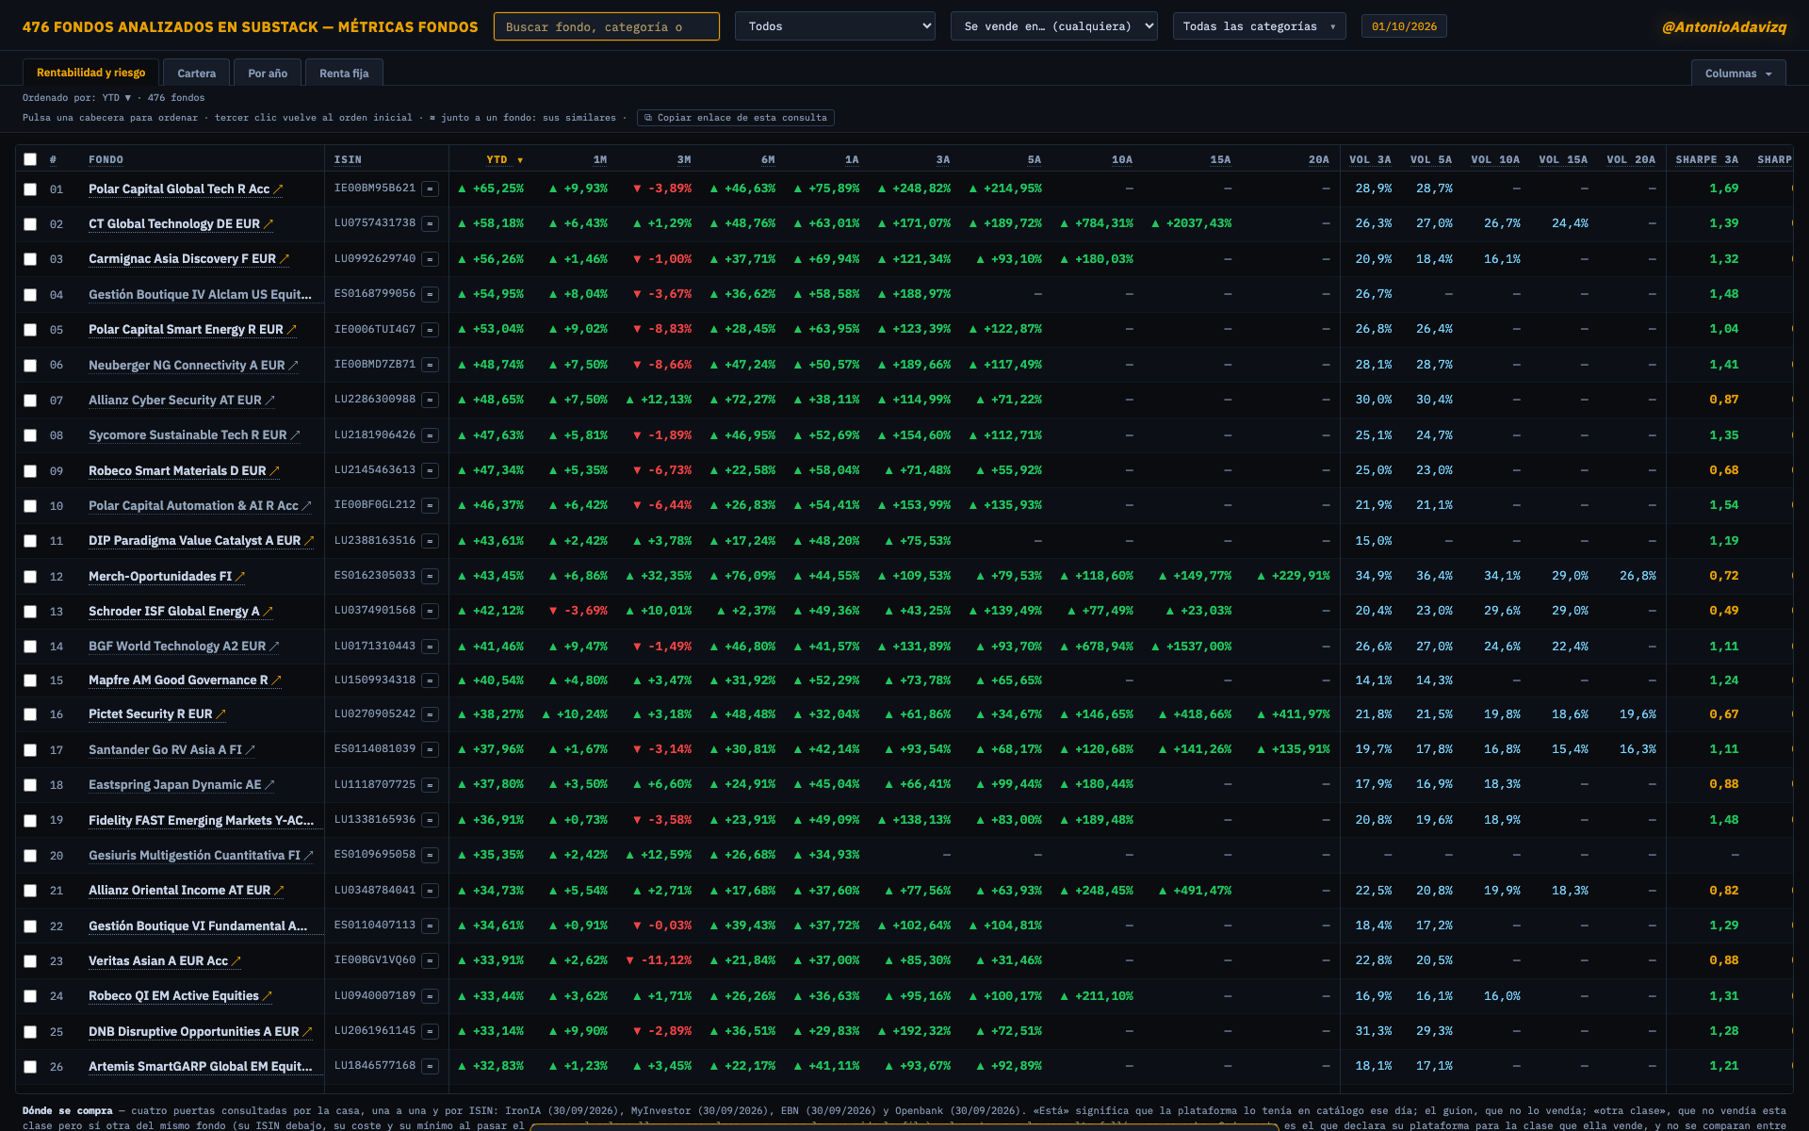The height and width of the screenshot is (1131, 1809).
Task: Open arrow icon beside Schroder ISF Global Energy A
Action: point(269,612)
